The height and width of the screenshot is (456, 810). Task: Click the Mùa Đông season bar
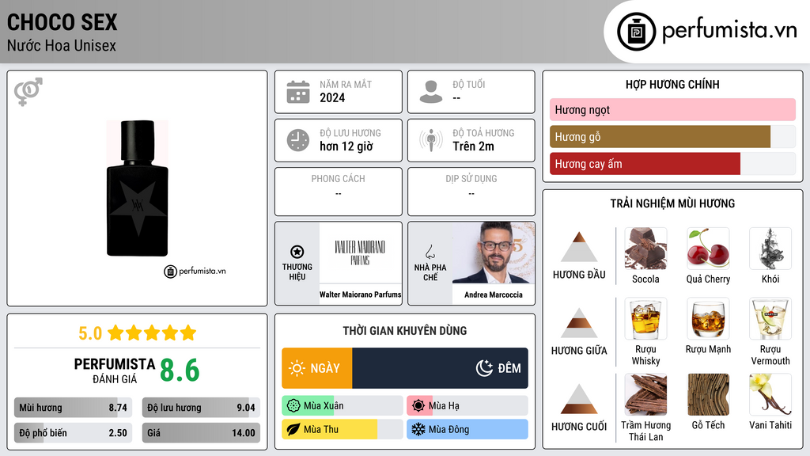(x=467, y=430)
